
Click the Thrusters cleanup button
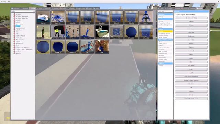pyautogui.click(x=191, y=84)
